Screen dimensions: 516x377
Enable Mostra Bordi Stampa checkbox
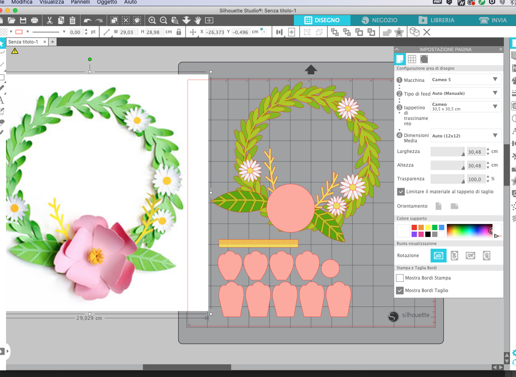[x=400, y=278]
